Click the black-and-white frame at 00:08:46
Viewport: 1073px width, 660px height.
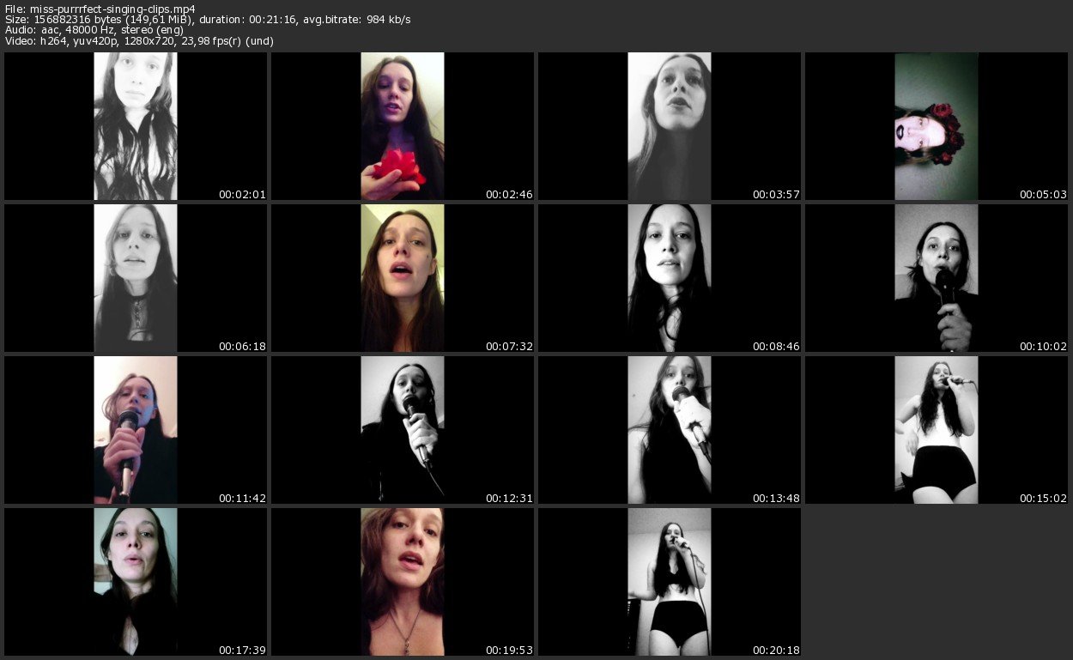[x=669, y=278]
